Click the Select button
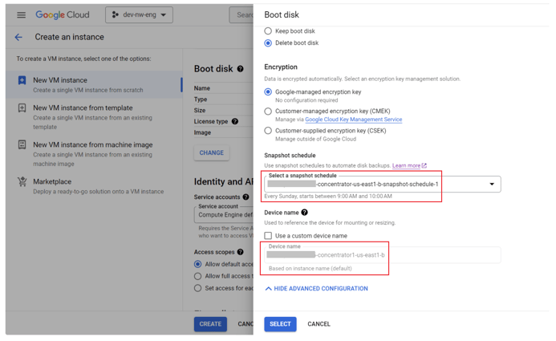The image size is (556, 341). point(280,324)
